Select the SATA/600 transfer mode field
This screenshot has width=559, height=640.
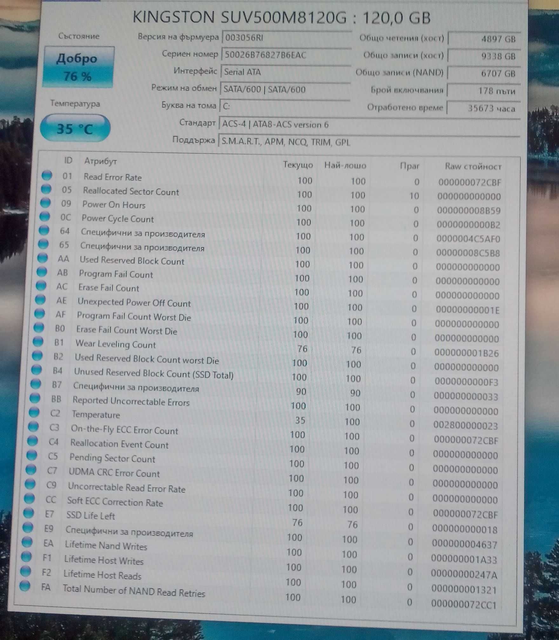click(285, 89)
